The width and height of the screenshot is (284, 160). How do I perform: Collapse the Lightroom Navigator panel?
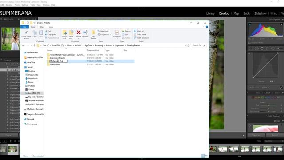(1, 19)
